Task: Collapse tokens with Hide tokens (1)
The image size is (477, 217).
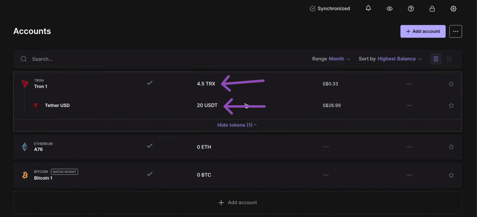Action: pyautogui.click(x=237, y=125)
